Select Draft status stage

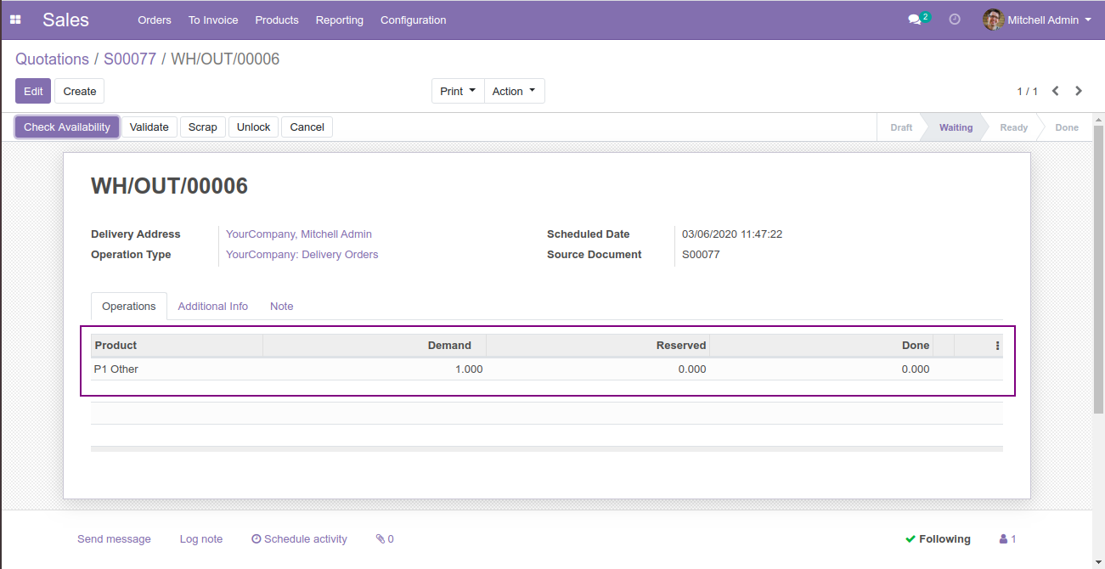point(901,127)
